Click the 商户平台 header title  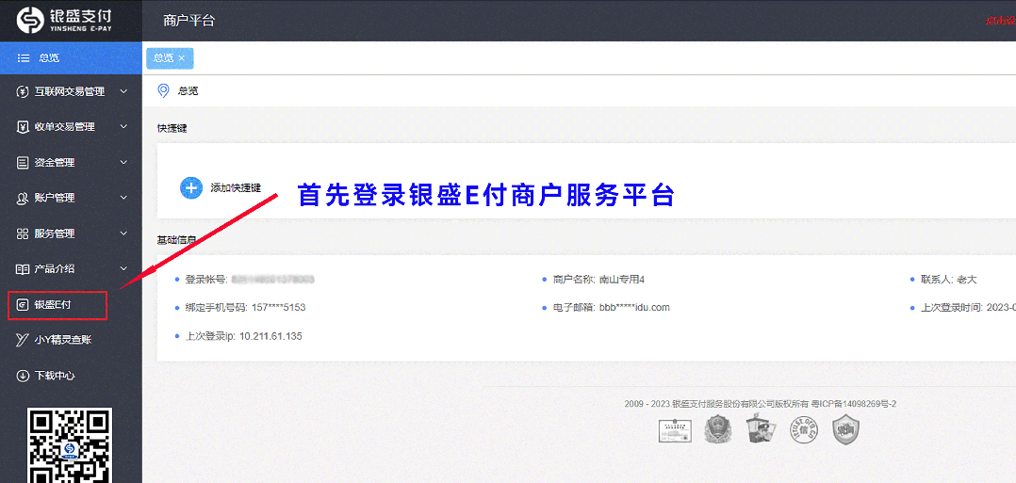click(188, 21)
